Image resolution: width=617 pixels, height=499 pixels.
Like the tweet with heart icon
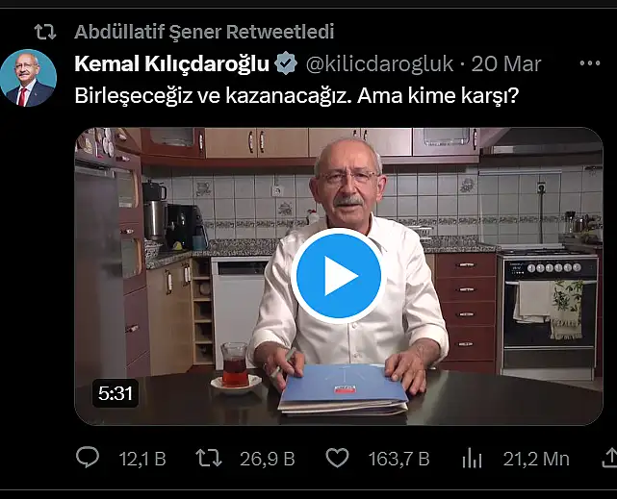(337, 458)
